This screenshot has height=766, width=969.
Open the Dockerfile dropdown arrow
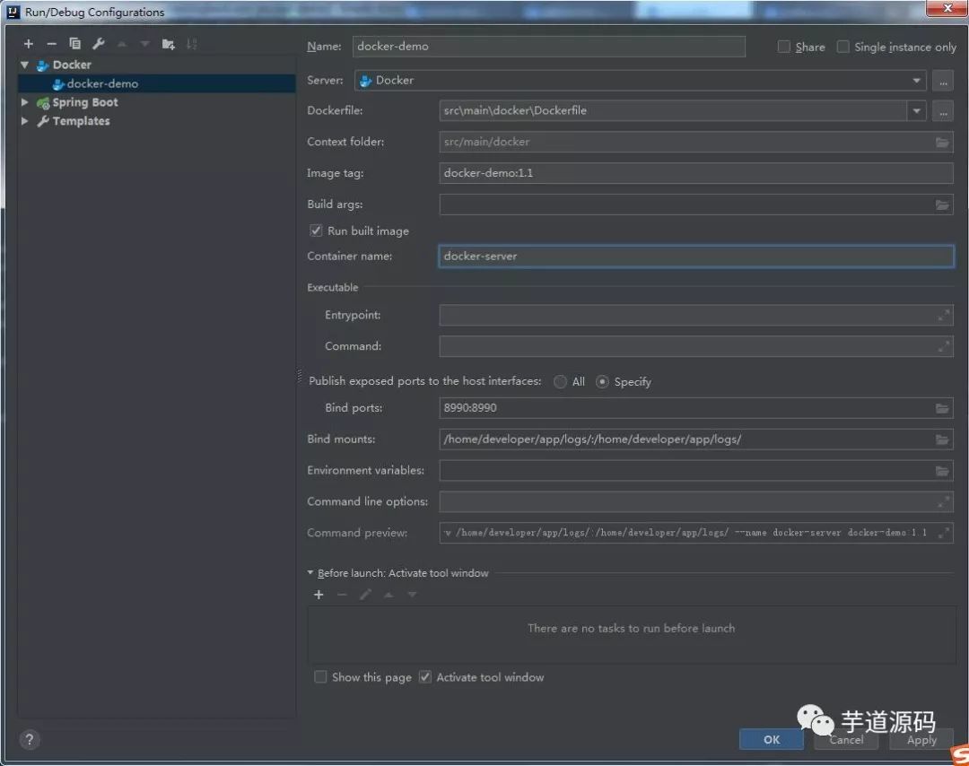click(x=916, y=112)
